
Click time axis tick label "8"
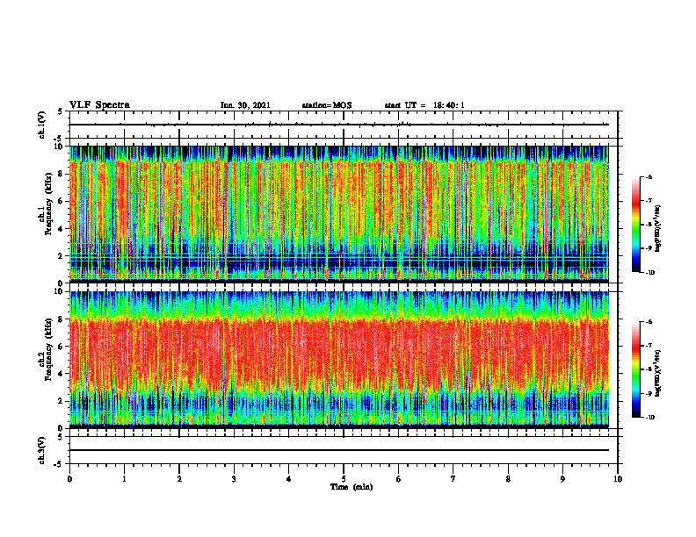tap(508, 479)
